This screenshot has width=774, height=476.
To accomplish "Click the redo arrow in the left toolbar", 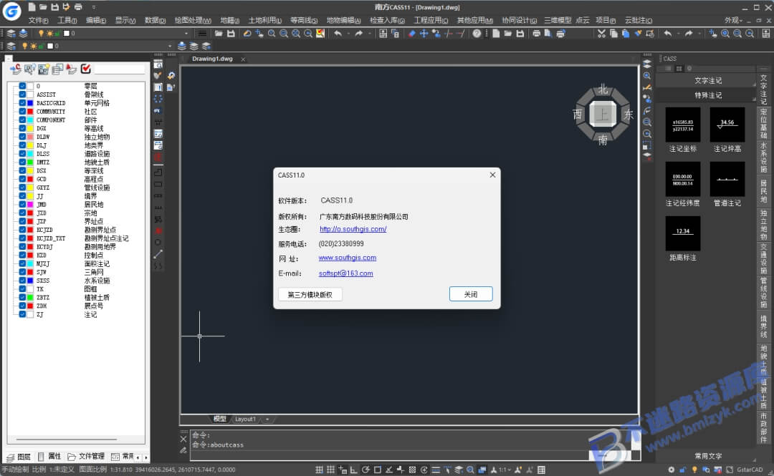I will tap(359, 34).
